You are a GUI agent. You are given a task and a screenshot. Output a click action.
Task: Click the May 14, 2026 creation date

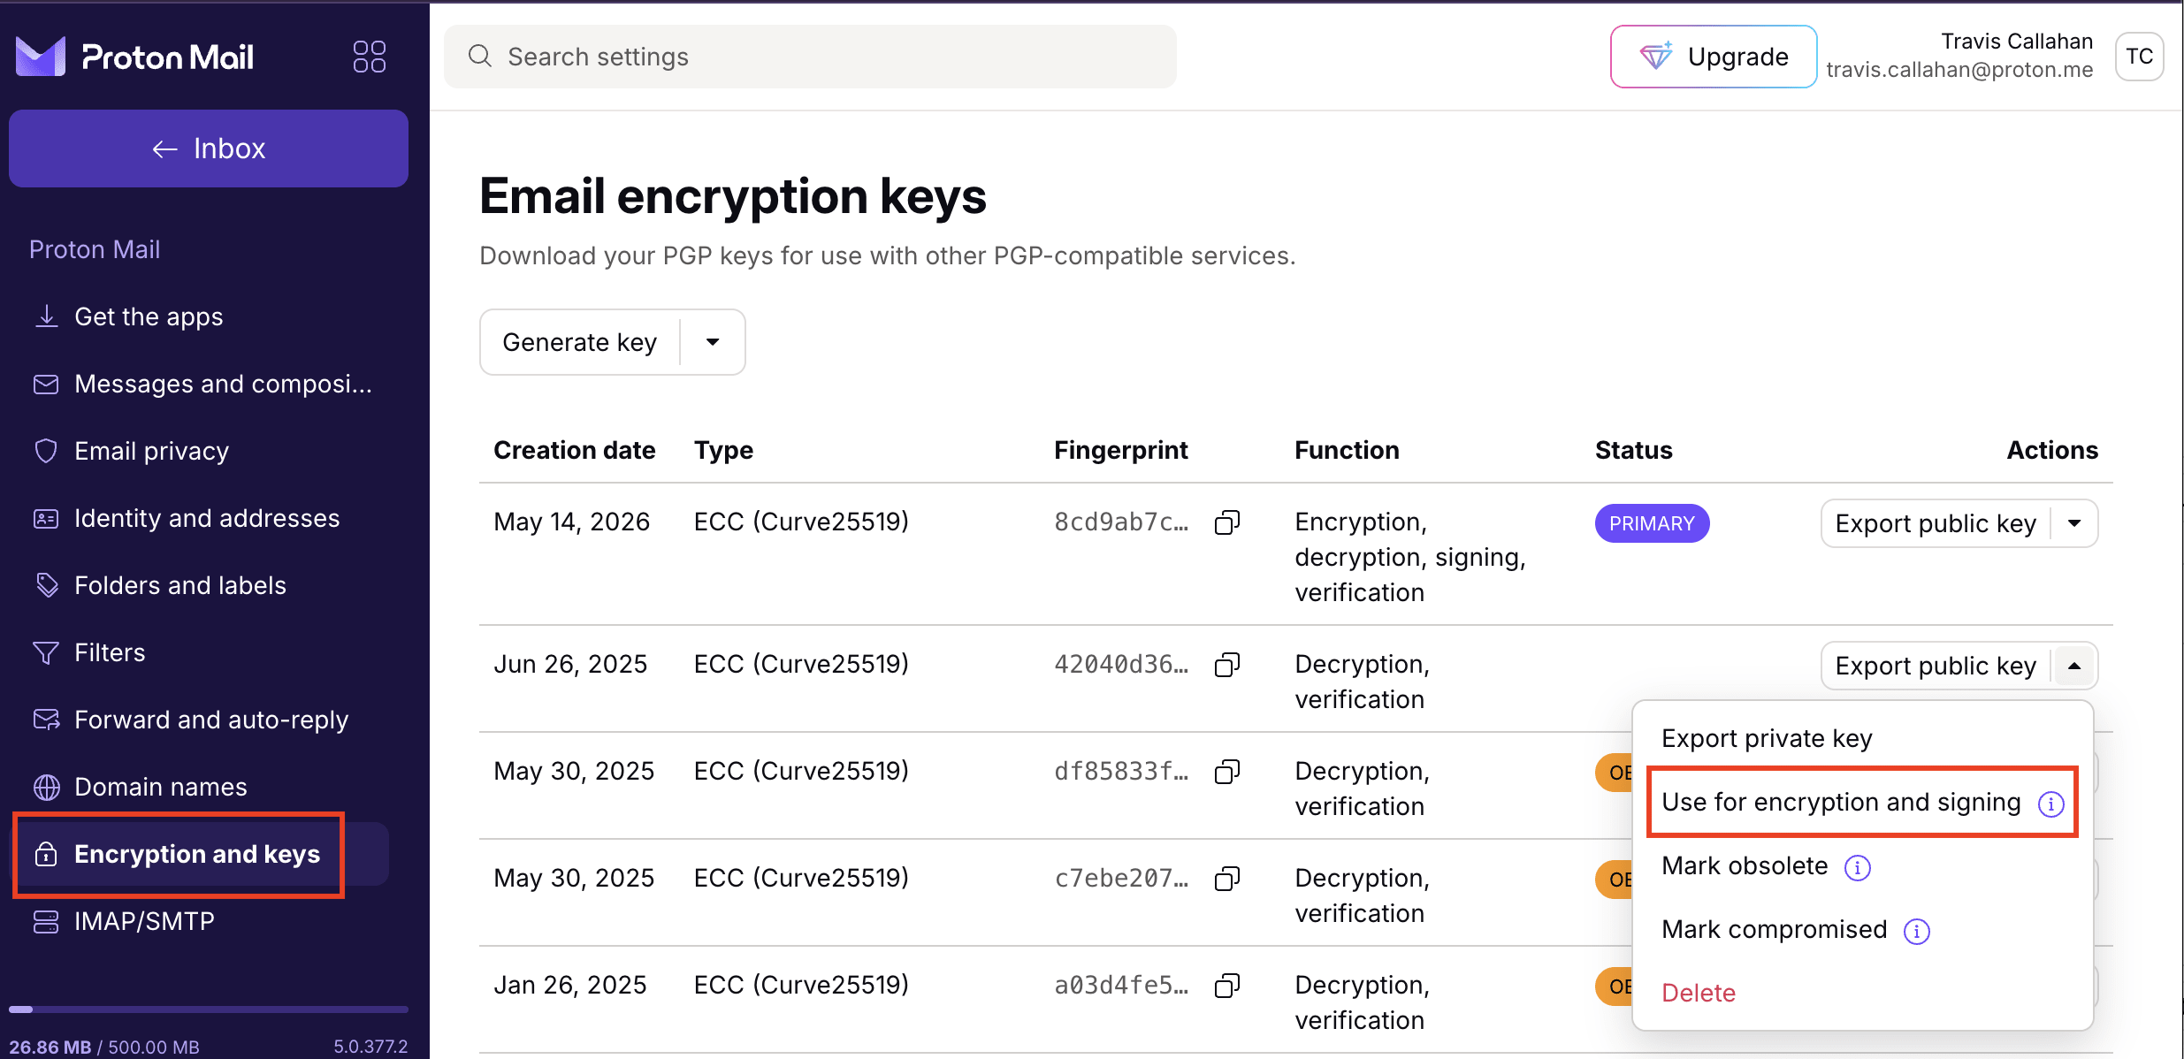[x=571, y=522]
